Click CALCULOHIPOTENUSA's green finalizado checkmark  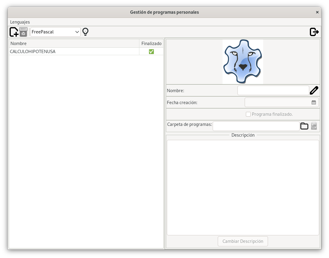151,51
